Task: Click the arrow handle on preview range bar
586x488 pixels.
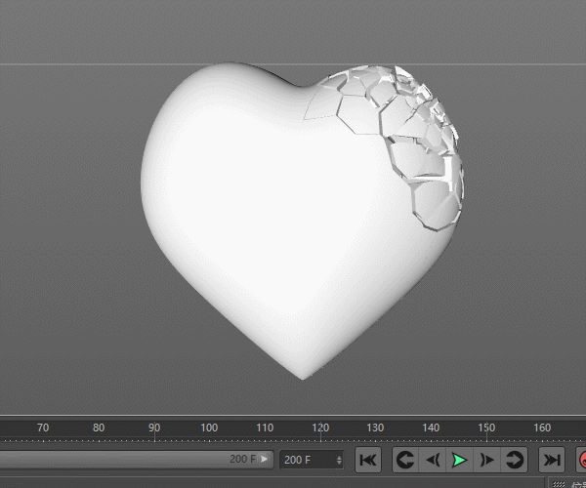Action: click(265, 459)
